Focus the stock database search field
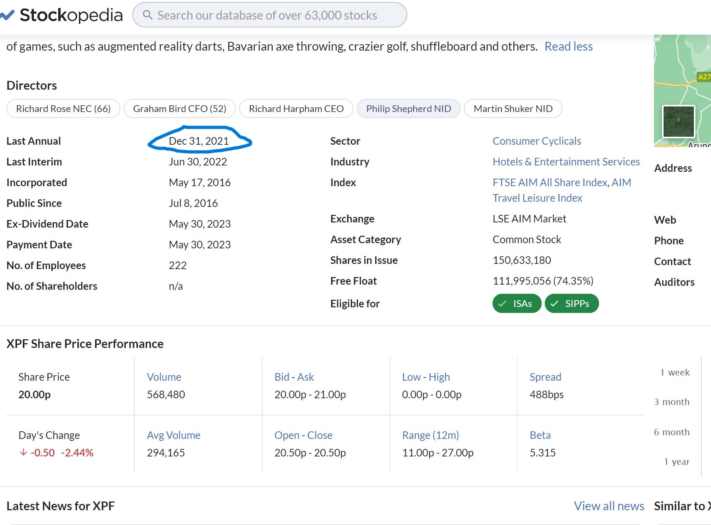 point(270,15)
